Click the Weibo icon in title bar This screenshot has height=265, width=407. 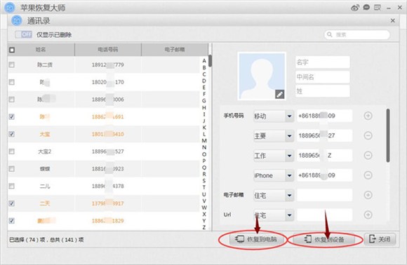[x=355, y=8]
